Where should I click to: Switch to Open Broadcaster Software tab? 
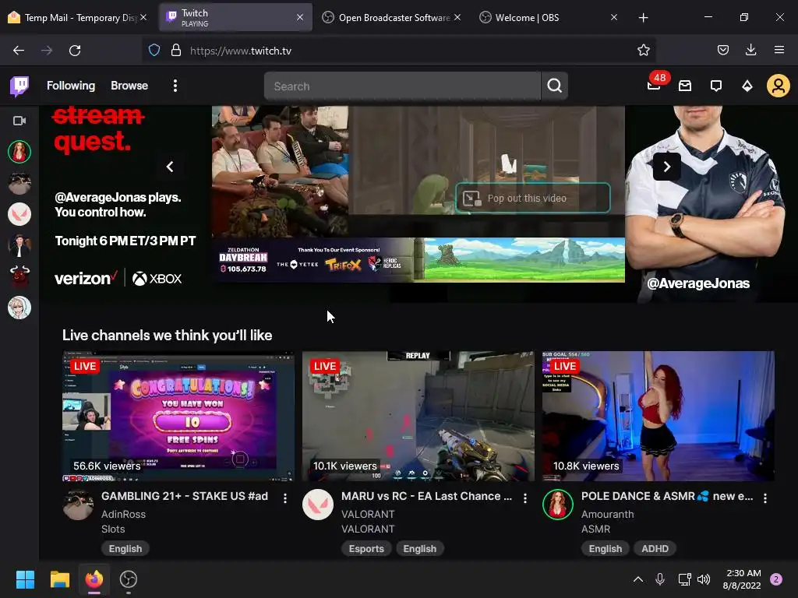click(391, 17)
